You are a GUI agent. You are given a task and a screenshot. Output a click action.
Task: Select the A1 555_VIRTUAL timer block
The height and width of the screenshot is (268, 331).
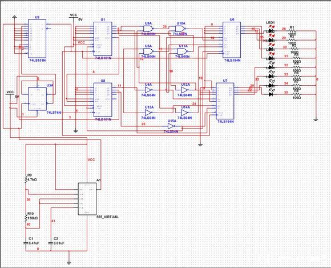click(87, 199)
